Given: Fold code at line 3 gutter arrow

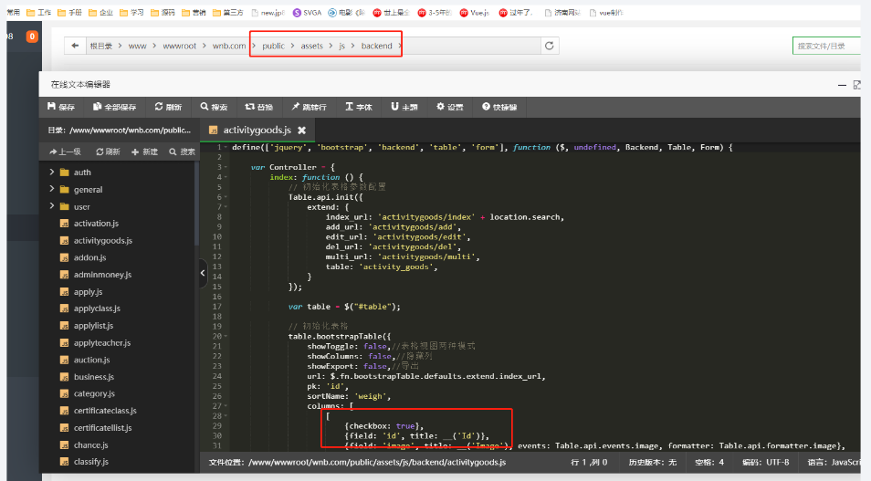Looking at the screenshot, I should click(226, 167).
